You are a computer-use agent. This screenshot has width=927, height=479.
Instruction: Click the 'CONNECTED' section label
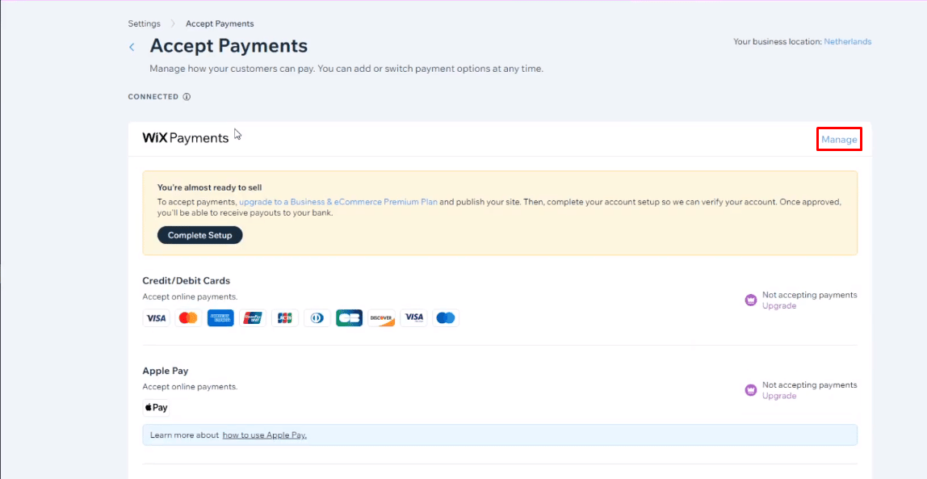153,96
